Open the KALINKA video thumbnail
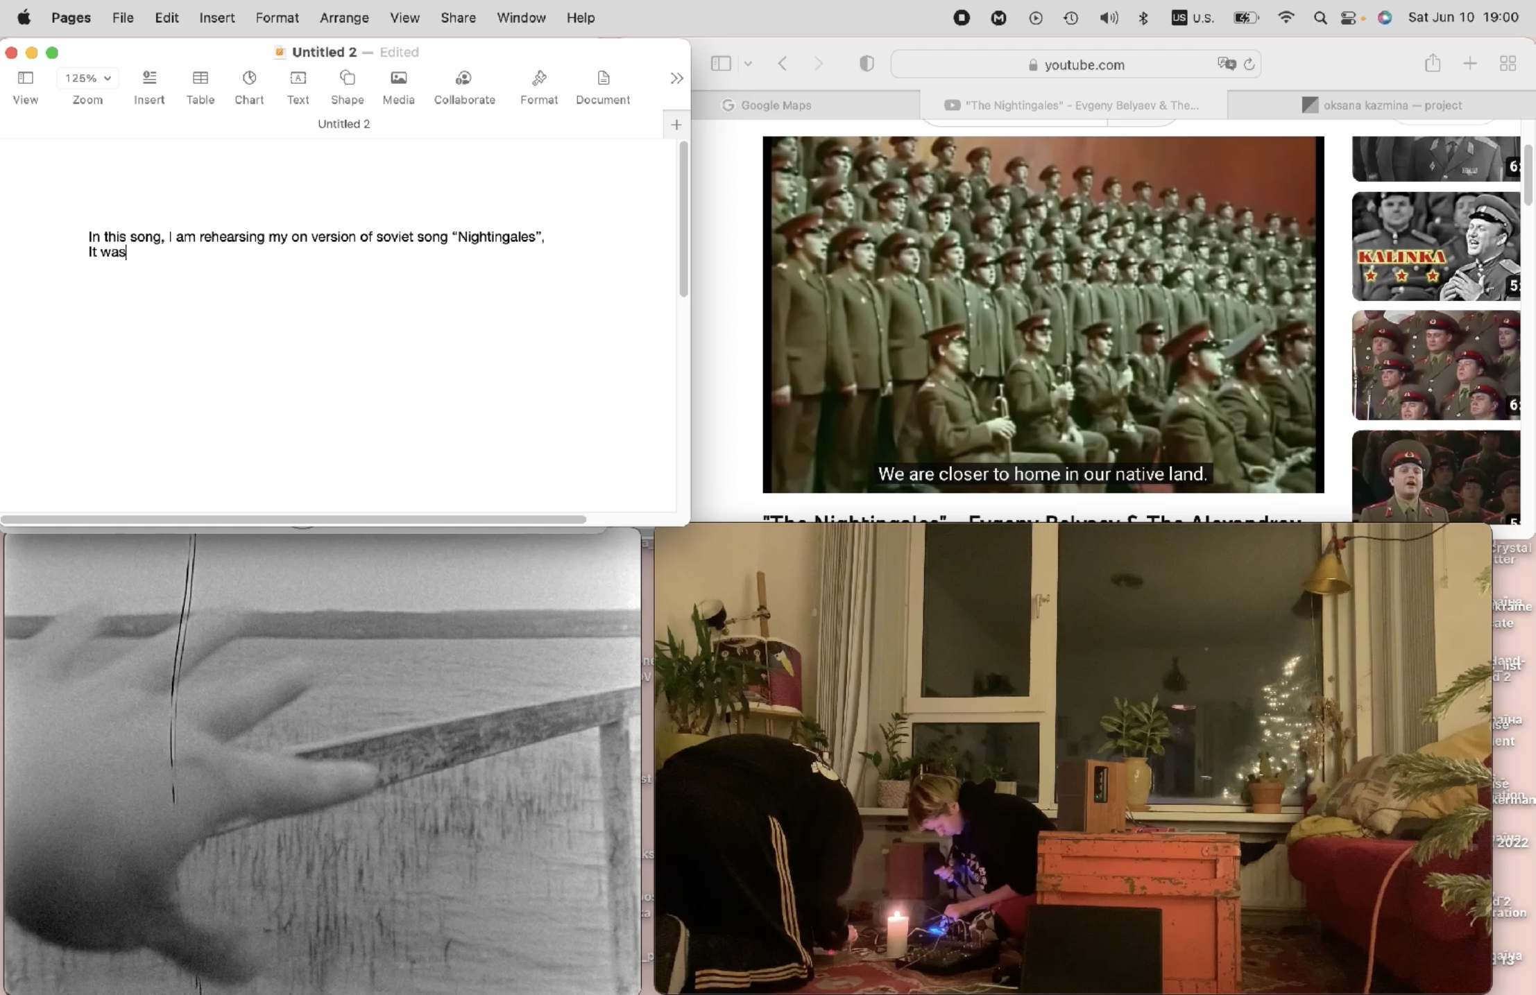Viewport: 1536px width, 995px height. tap(1435, 246)
